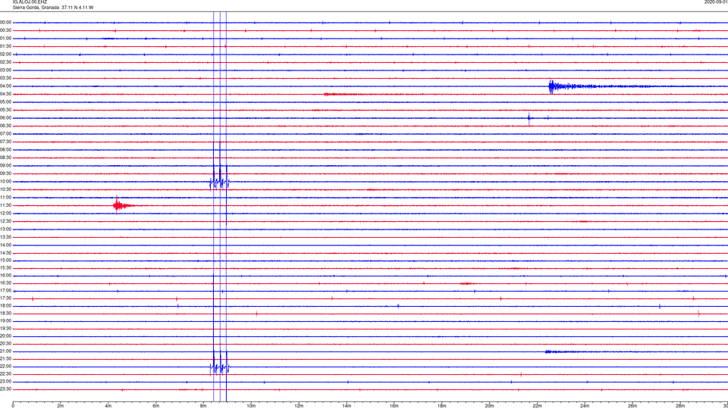The width and height of the screenshot is (728, 409).
Task: Click the 24m tick label on time axis
Action: 585,406
